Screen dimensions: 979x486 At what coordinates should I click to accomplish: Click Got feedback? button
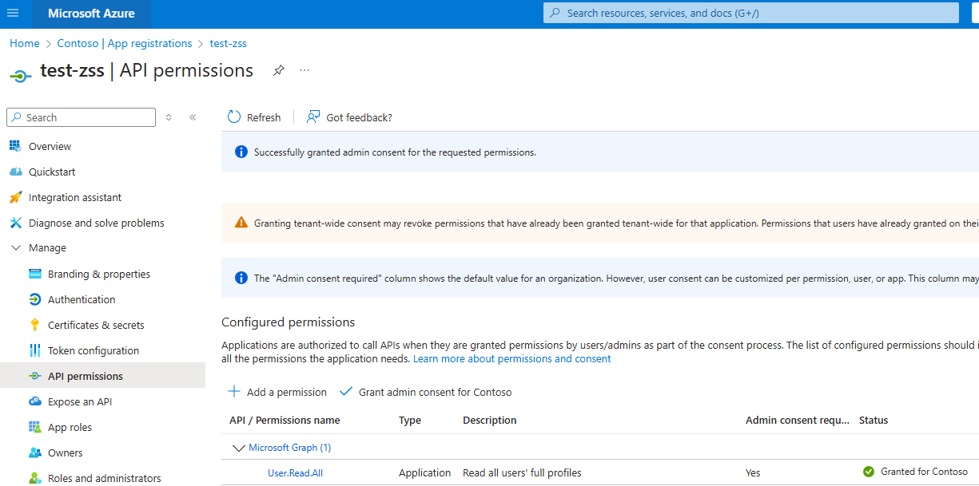coord(349,117)
